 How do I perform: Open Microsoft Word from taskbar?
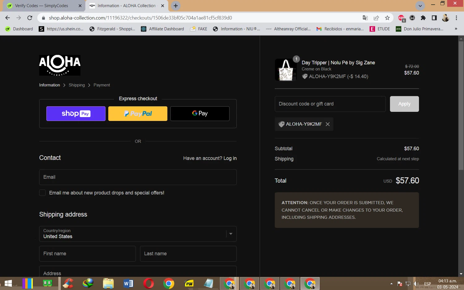click(128, 284)
